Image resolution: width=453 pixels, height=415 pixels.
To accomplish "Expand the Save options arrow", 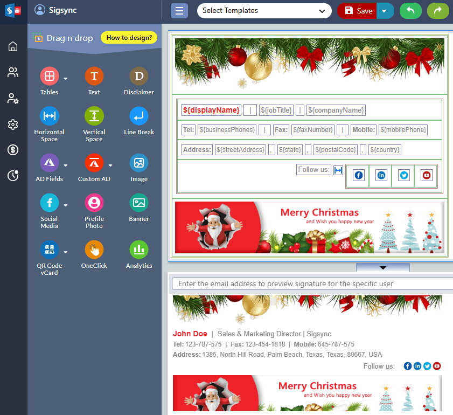I will coord(385,11).
